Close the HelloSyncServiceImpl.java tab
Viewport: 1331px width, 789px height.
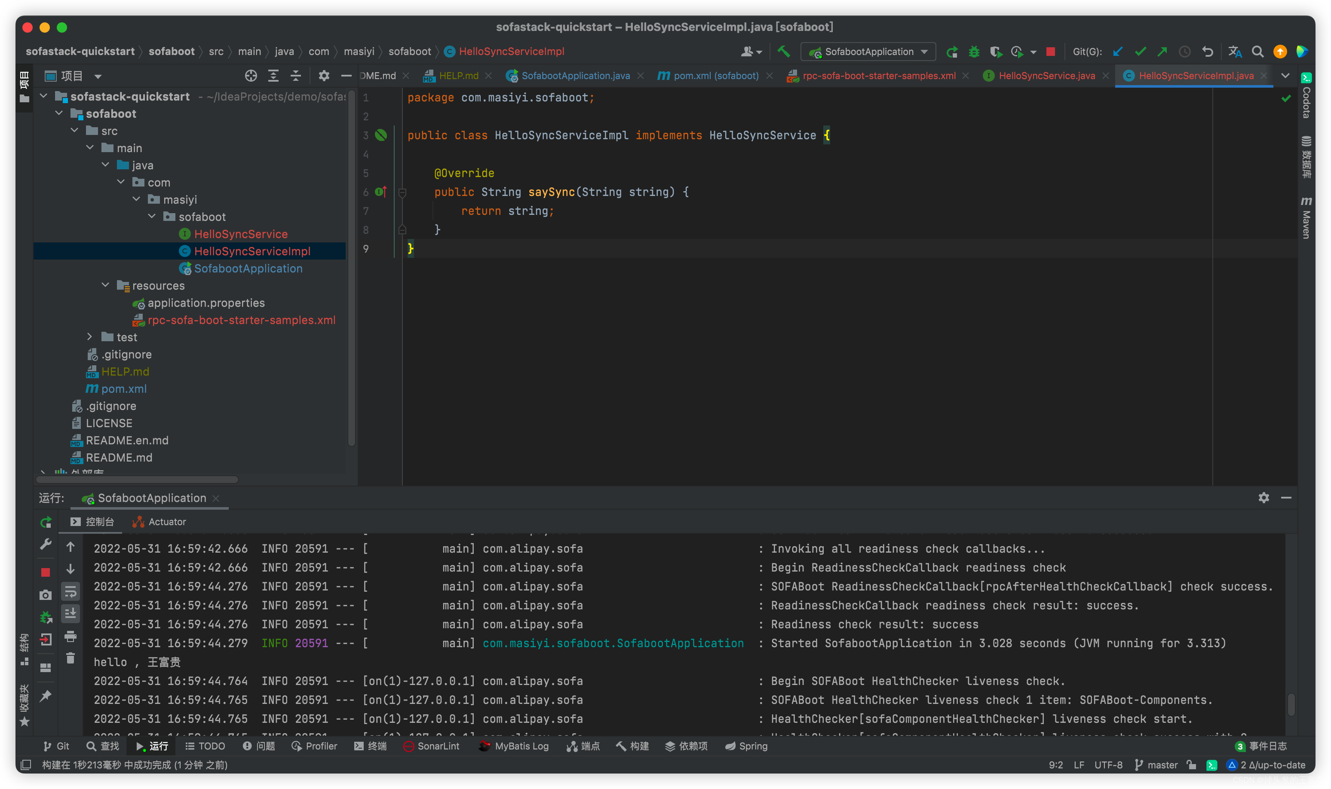[x=1264, y=76]
